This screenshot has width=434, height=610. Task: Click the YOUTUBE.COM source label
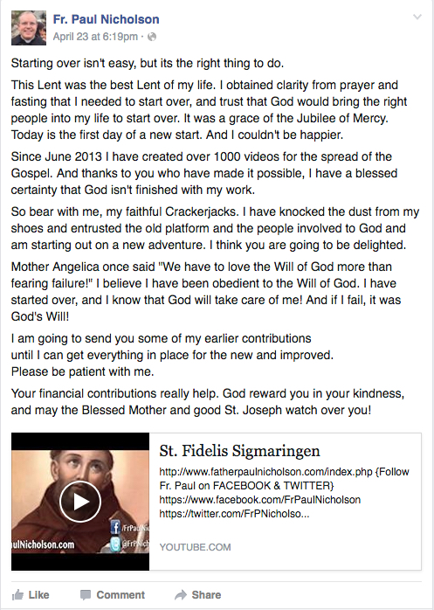coord(195,547)
